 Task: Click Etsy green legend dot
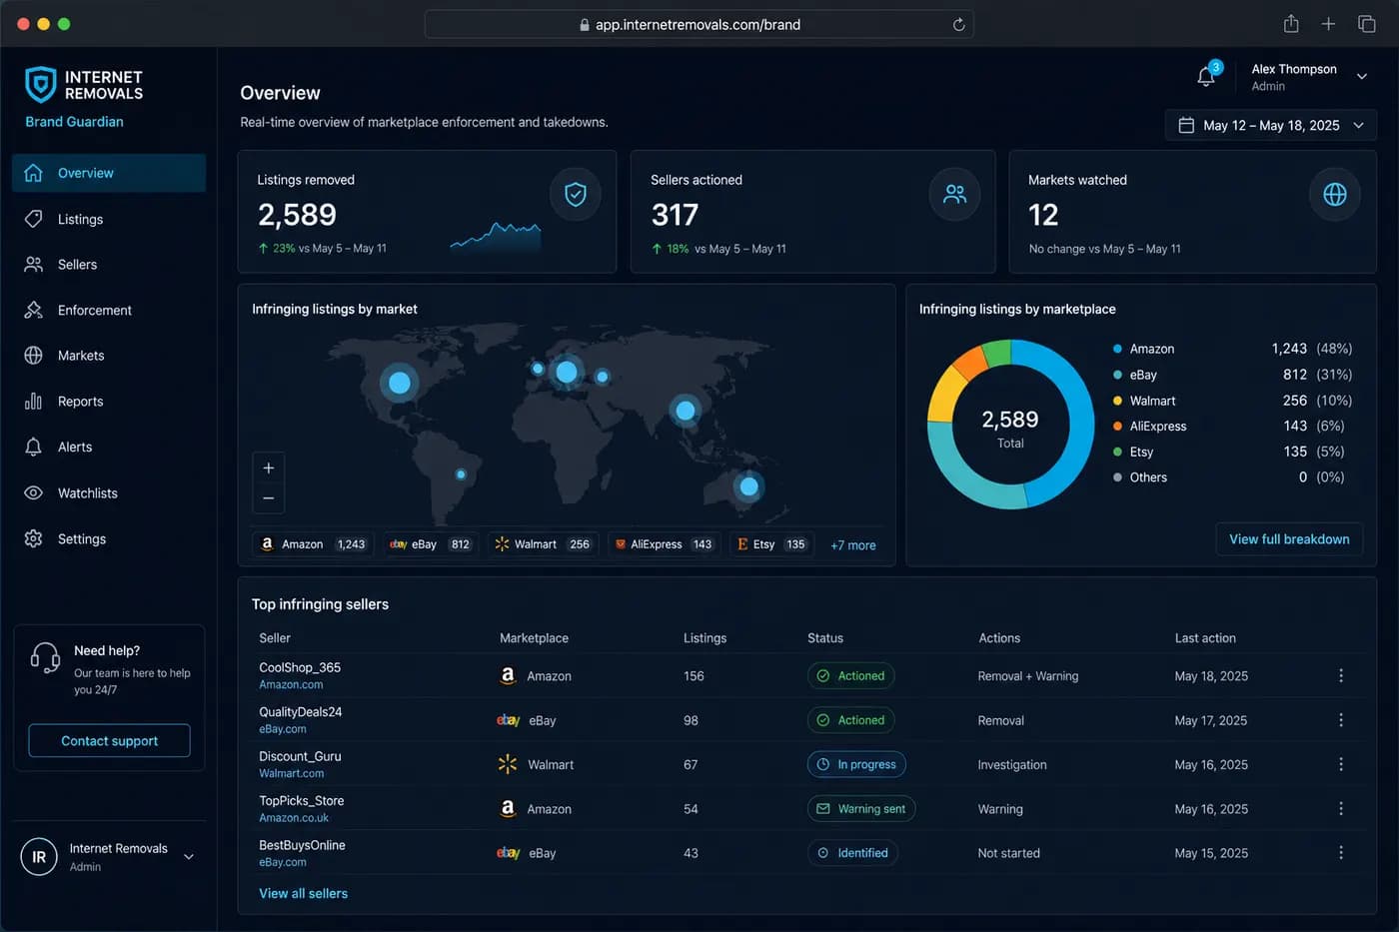pos(1117,452)
